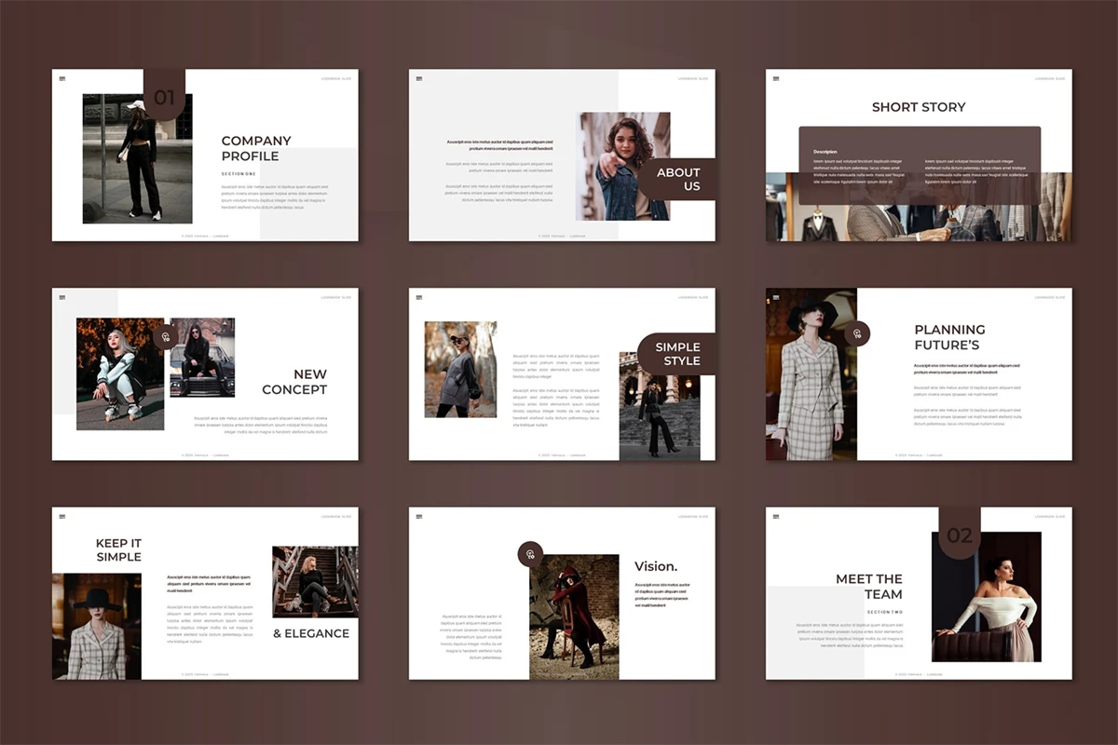Click the menu icon on Keep It Simple slide

62,516
